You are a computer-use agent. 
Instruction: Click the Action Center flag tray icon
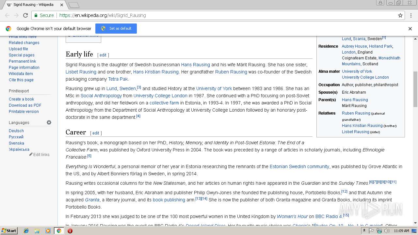pyautogui.click(x=372, y=231)
